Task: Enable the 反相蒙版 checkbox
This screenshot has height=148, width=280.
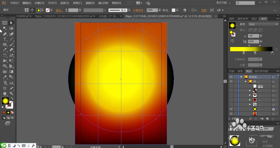Action: coord(260,146)
